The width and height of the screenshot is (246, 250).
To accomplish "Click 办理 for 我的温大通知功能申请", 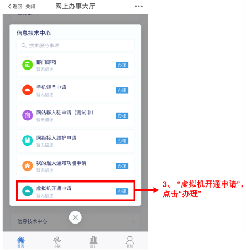I will point(122,166).
